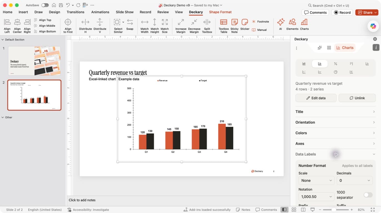Choose Align Middle in the ribbon

44,26
